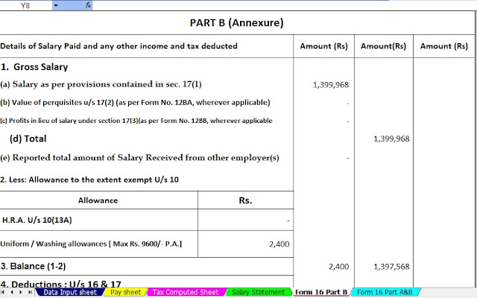The image size is (477, 298).
Task: Select the Form 16 Part B tab
Action: pyautogui.click(x=321, y=292)
